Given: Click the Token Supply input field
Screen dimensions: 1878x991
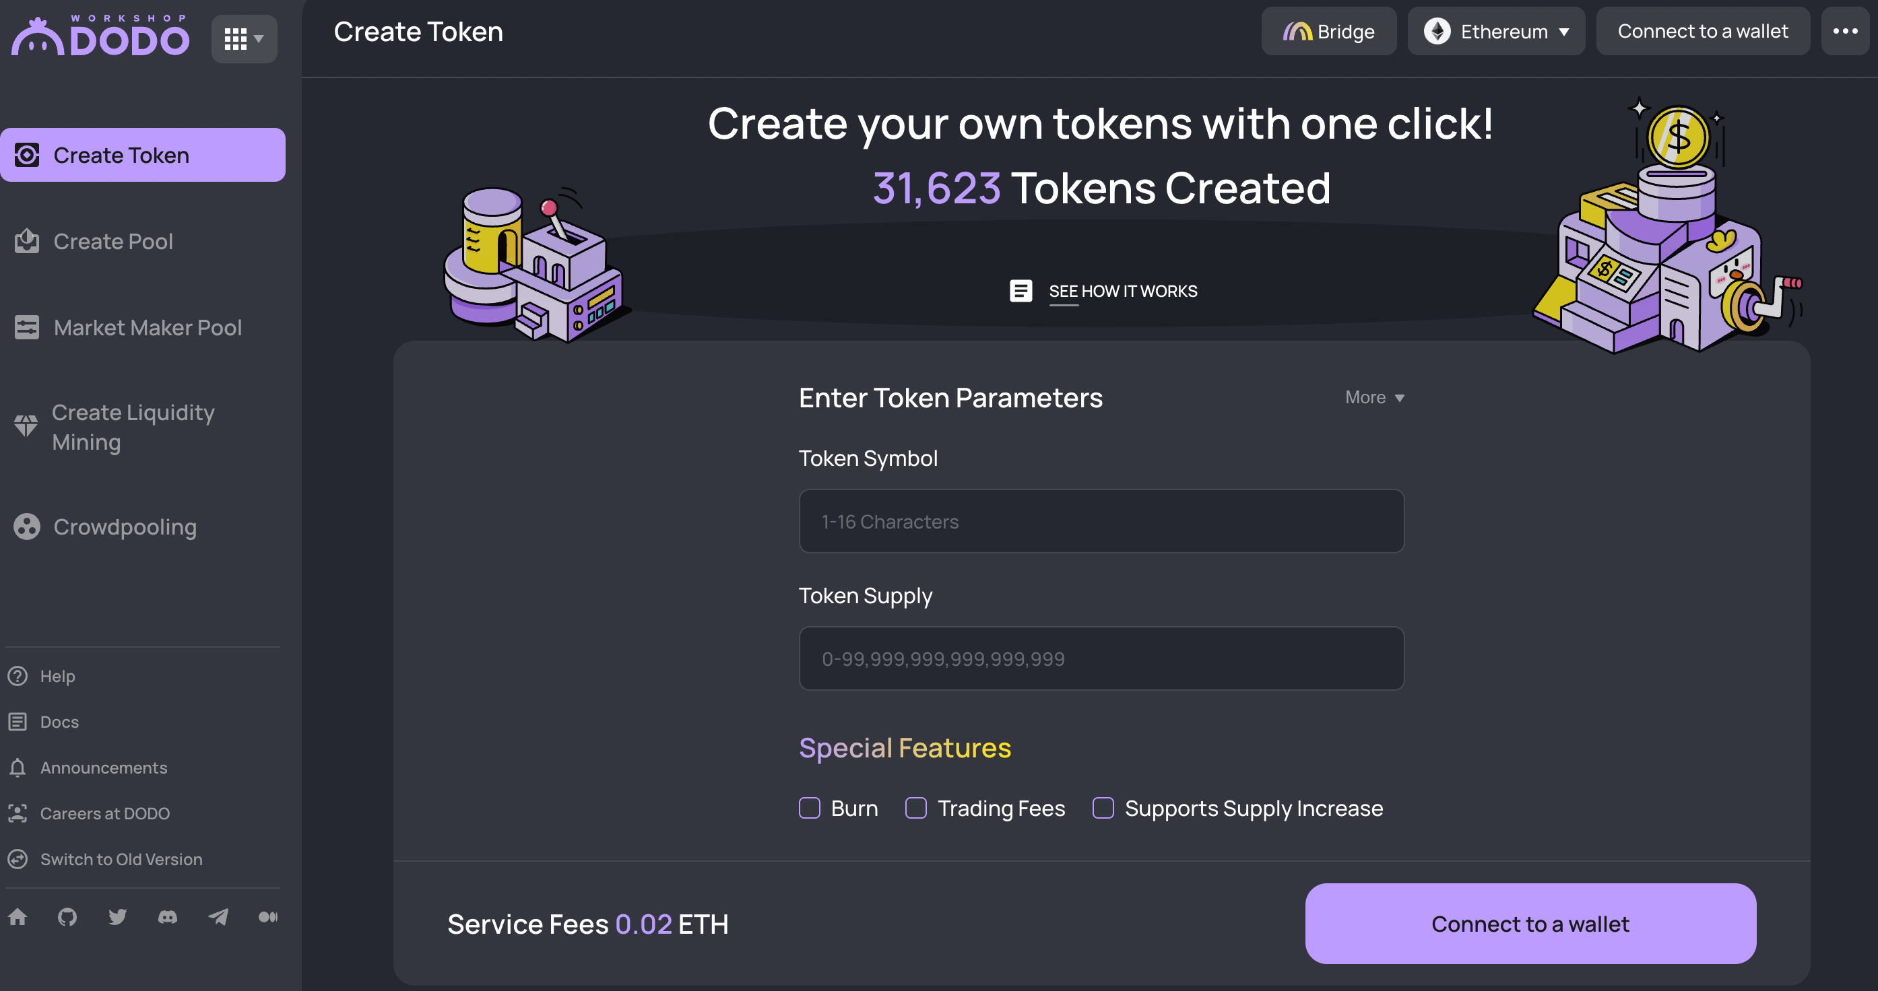Looking at the screenshot, I should click(x=1101, y=658).
